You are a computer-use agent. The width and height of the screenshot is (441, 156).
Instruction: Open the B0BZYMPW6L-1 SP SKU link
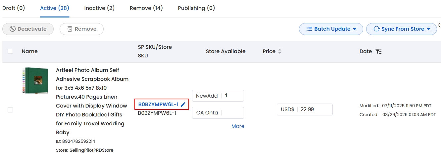(x=158, y=105)
